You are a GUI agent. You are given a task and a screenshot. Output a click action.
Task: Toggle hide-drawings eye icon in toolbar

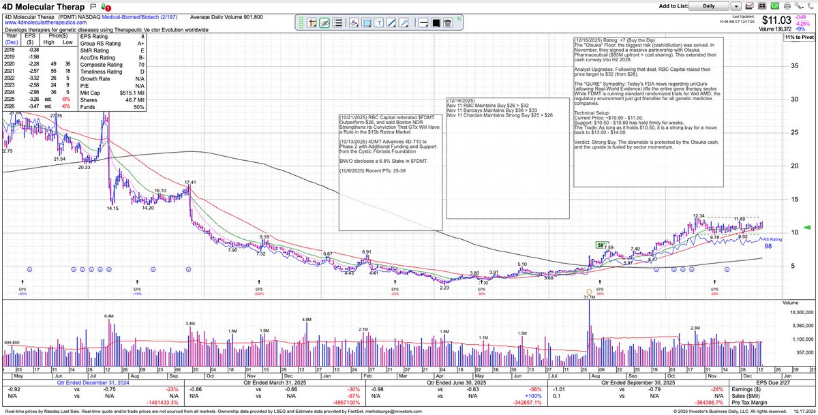point(324,22)
